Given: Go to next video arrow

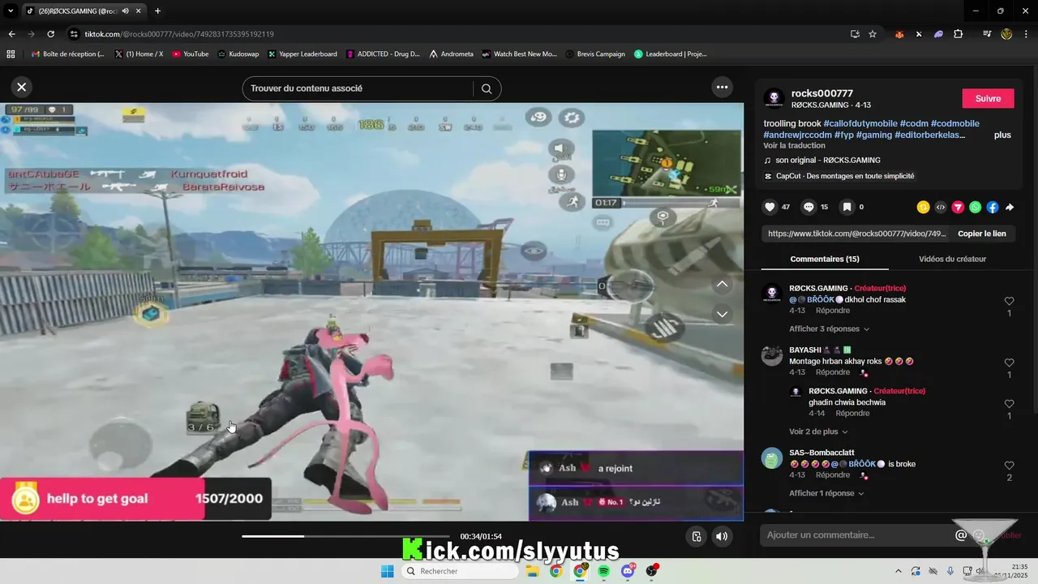Looking at the screenshot, I should pyautogui.click(x=722, y=314).
